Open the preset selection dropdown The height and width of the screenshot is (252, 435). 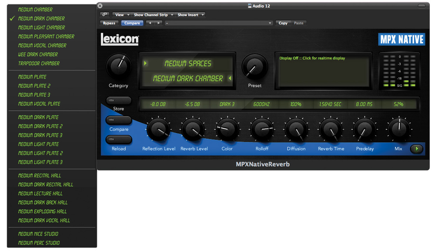pos(218,23)
